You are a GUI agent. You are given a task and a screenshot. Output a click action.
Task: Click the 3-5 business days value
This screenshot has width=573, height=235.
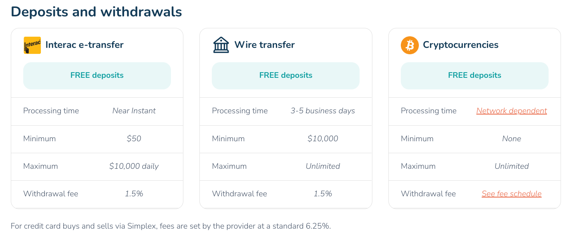pyautogui.click(x=323, y=111)
